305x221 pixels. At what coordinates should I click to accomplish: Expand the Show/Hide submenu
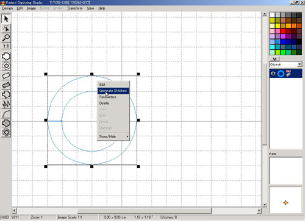point(113,136)
